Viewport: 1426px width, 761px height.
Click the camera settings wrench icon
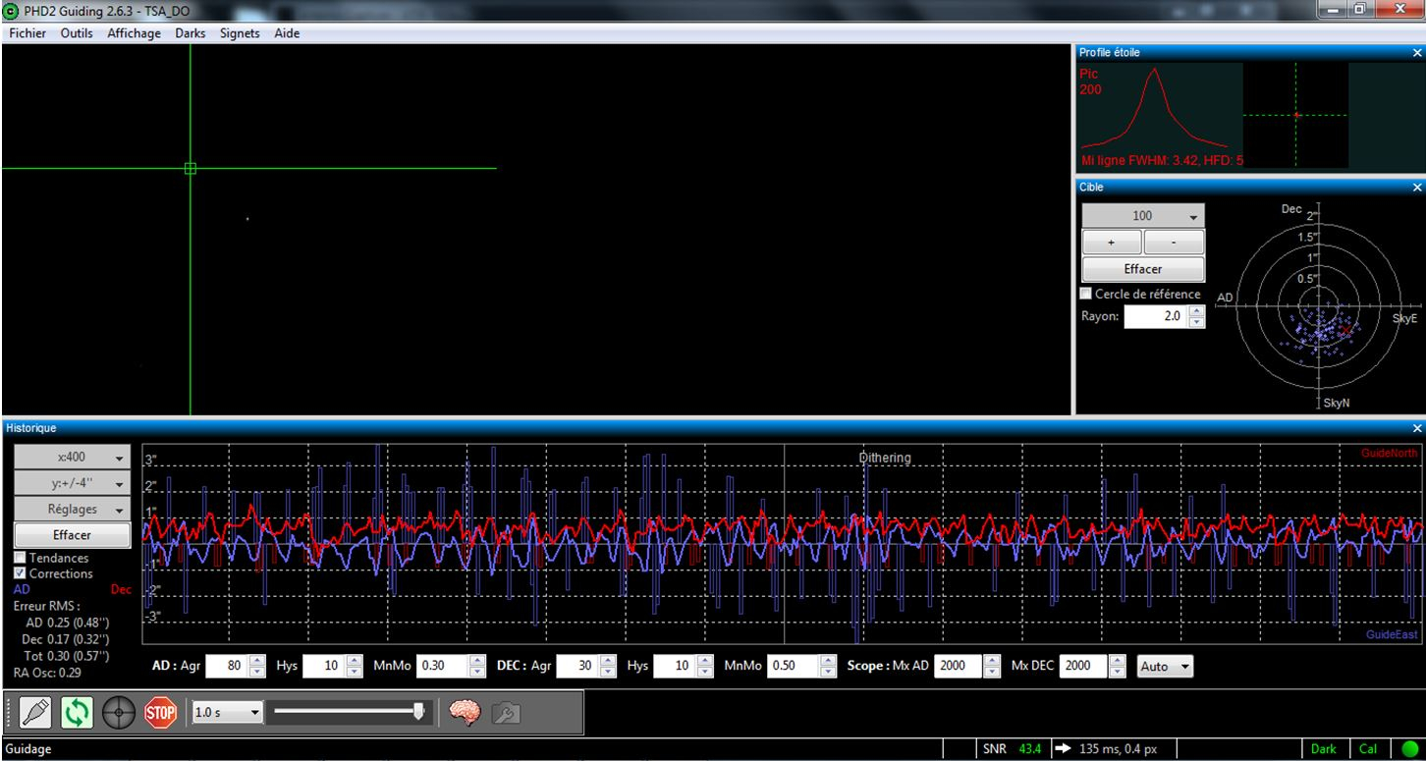pyautogui.click(x=507, y=712)
